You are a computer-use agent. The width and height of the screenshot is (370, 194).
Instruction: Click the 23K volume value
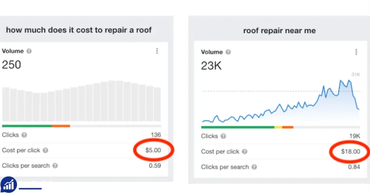[211, 66]
